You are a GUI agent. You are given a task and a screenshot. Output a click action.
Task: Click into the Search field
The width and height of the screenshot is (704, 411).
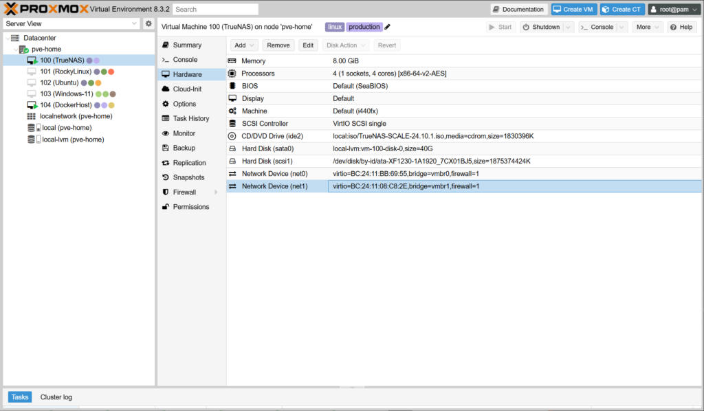216,10
